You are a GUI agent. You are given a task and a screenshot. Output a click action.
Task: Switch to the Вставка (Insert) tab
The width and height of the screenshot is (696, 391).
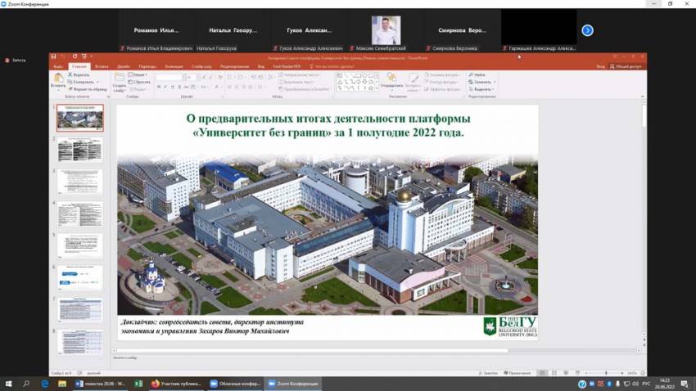coord(102,66)
